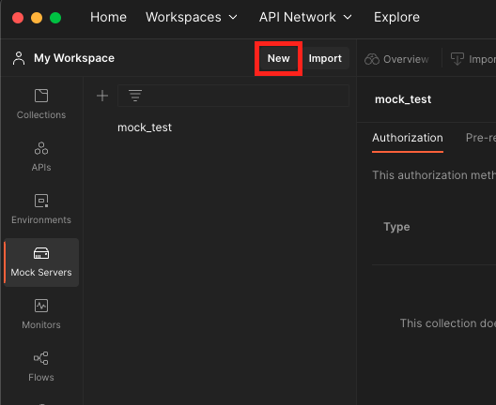Click the Overview binoculars icon
The height and width of the screenshot is (405, 496).
(372, 59)
